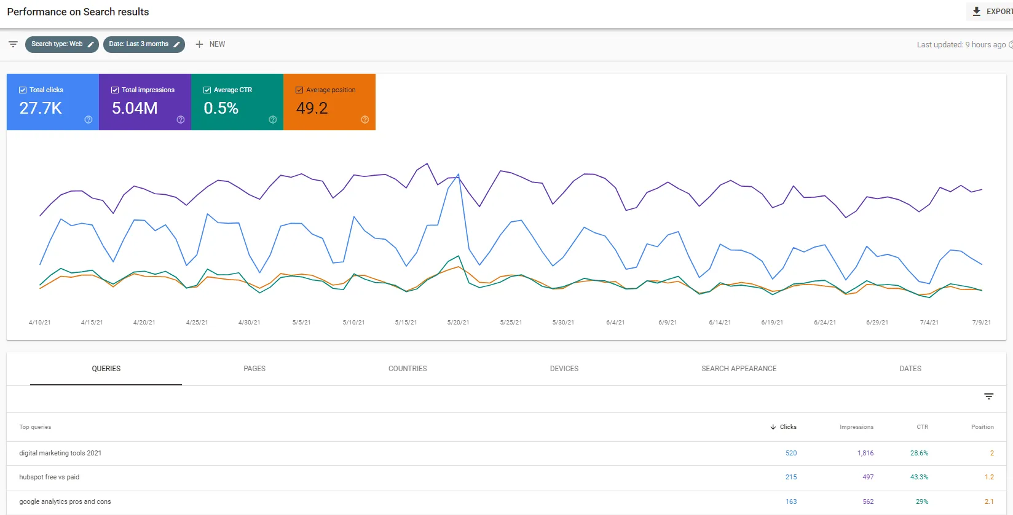Toggle the Average CTR checkbox
The width and height of the screenshot is (1013, 515).
click(207, 90)
